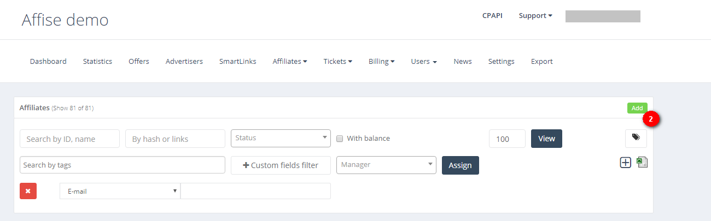The width and height of the screenshot is (711, 221).
Task: Go to the Statistics page
Action: pos(97,62)
